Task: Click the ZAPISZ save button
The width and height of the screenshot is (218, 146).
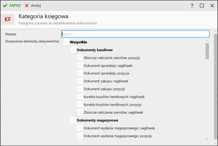Action: point(12,6)
